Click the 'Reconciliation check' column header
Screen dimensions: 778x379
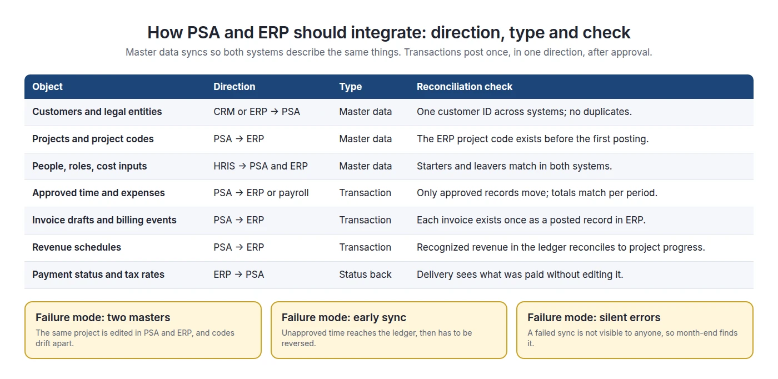[465, 87]
